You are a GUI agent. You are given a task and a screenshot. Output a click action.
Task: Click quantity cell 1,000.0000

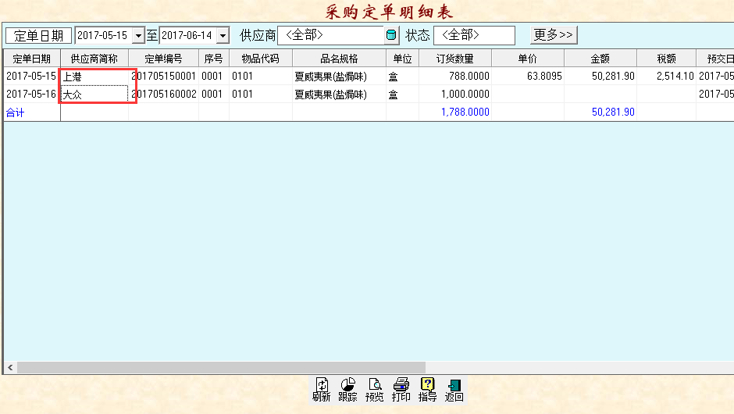pyautogui.click(x=455, y=95)
